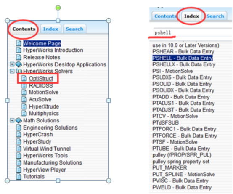Select 'PSI - MotionSolve' index entry
This screenshot has height=194, width=233.
pyautogui.click(x=172, y=71)
